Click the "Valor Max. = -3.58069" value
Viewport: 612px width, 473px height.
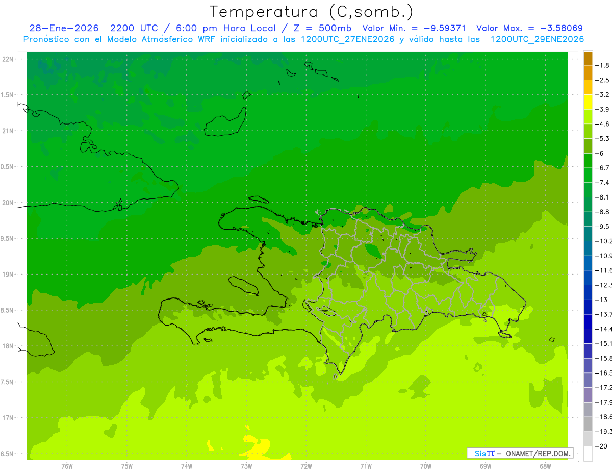tap(529, 28)
